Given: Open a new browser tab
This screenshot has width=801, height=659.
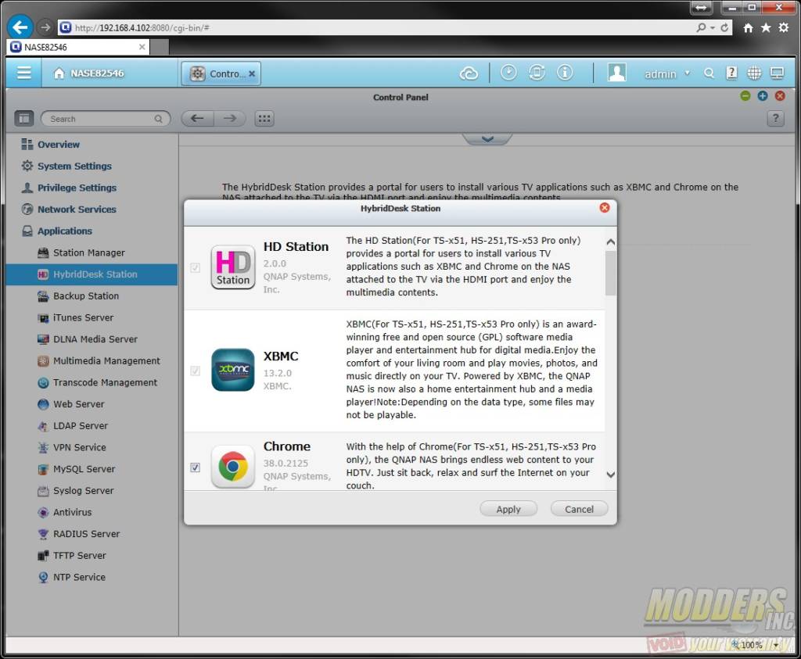Looking at the screenshot, I should coord(160,47).
